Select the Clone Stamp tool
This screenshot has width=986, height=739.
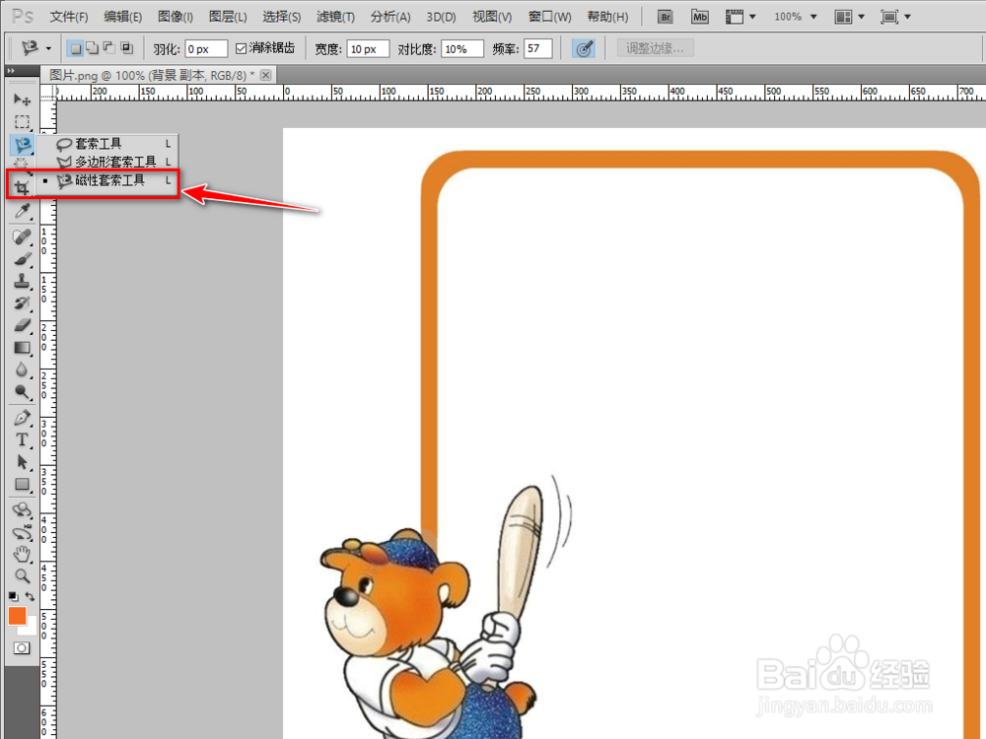[x=22, y=281]
